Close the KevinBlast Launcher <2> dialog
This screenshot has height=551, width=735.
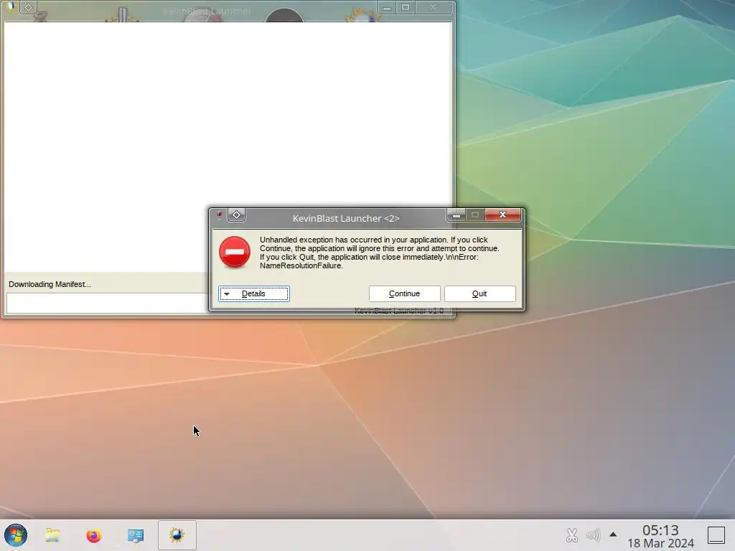tap(502, 215)
